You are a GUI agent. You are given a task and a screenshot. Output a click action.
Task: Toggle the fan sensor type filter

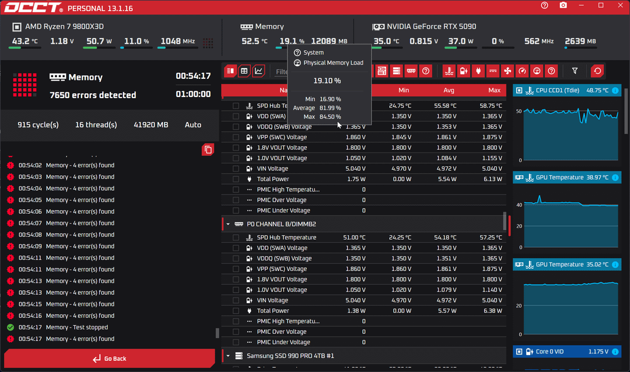coord(508,71)
